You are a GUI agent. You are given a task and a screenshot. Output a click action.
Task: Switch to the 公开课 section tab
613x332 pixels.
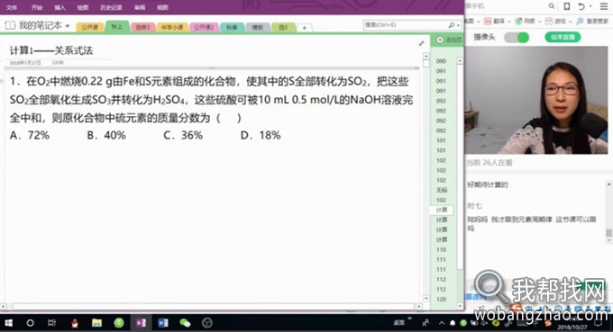90,27
